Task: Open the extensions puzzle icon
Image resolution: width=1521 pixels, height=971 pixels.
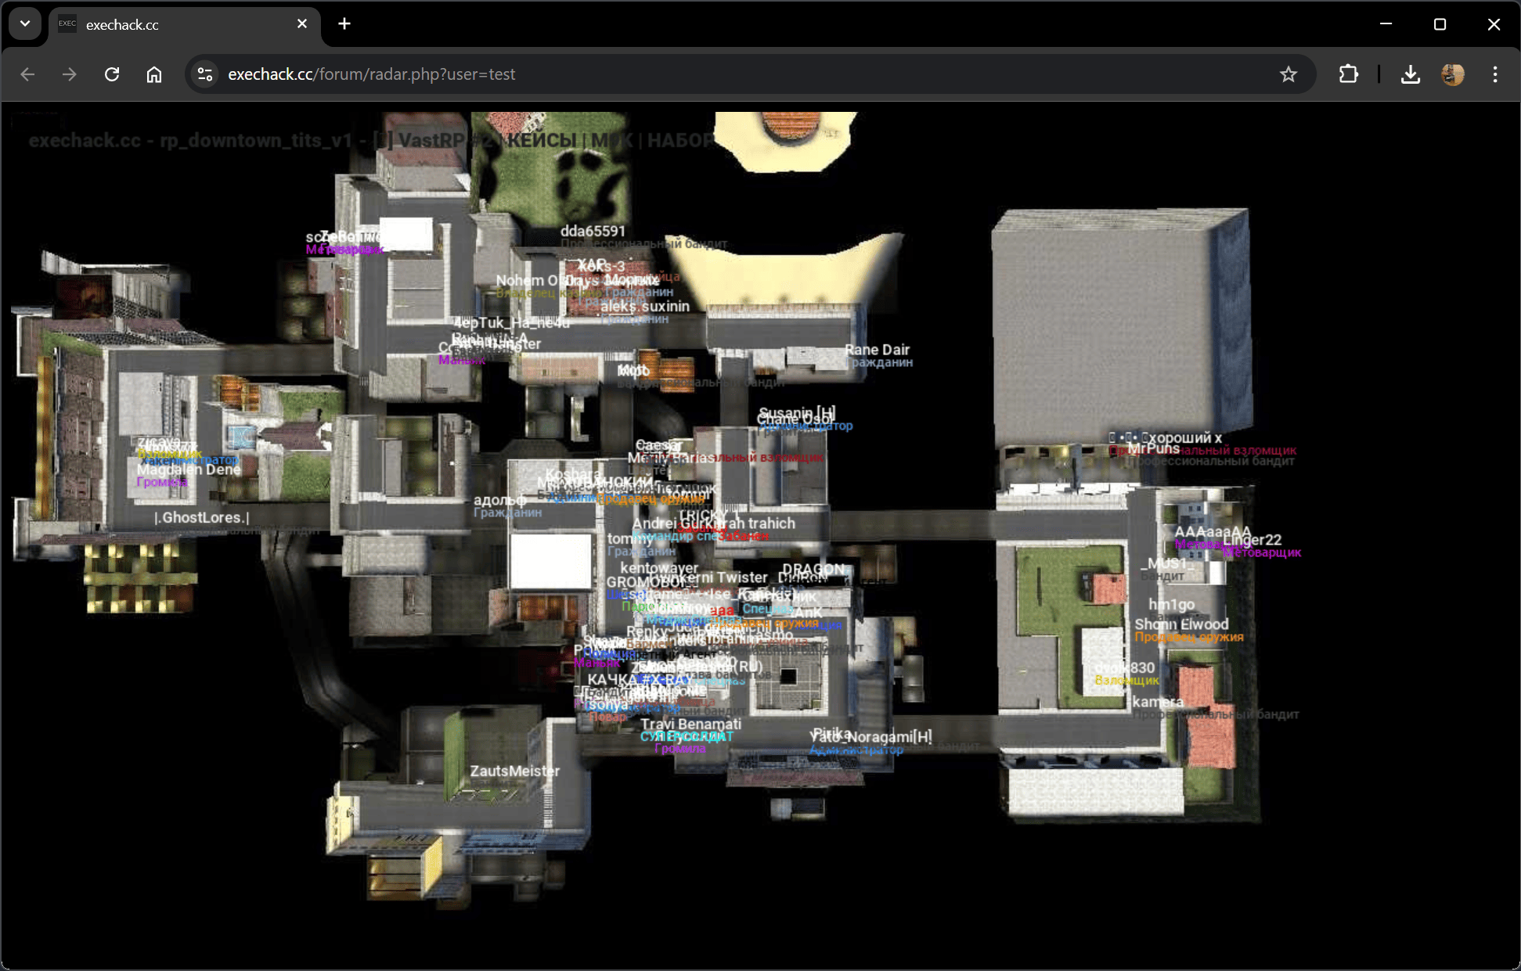Action: (1348, 74)
